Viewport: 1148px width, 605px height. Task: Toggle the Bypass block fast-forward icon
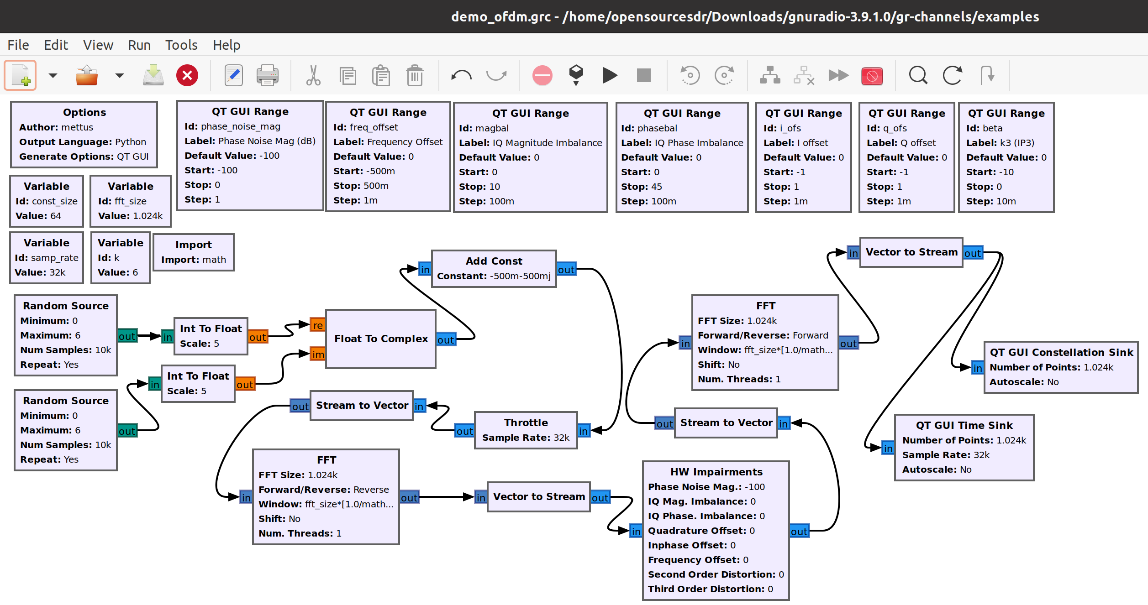[x=838, y=75]
